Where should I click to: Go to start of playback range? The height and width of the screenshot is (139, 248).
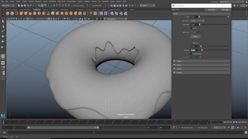point(225,122)
